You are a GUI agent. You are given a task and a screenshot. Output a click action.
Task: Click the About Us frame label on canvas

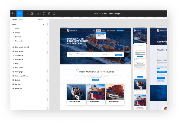[153, 27]
